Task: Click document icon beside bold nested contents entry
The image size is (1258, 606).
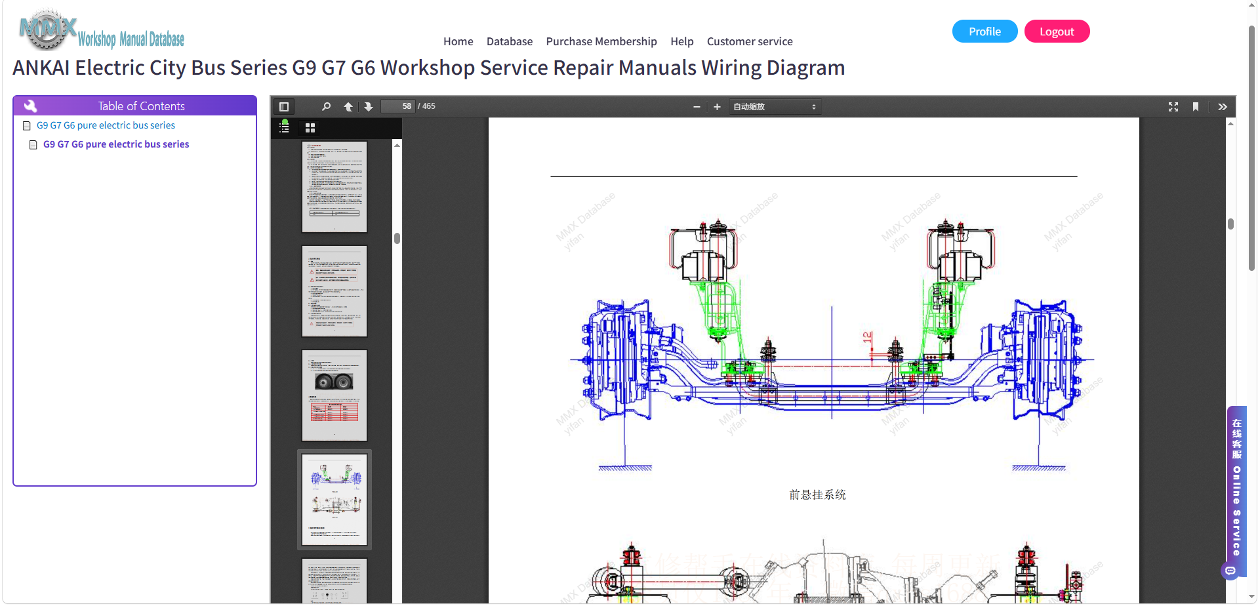Action: pos(33,144)
